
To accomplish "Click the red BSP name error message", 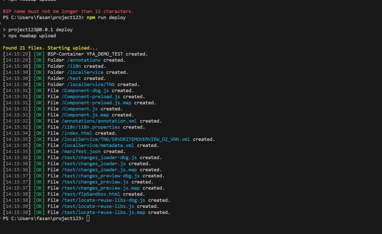I will point(68,11).
